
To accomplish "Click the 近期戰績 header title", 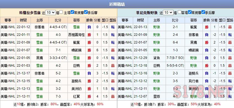I will coord(117,4).
